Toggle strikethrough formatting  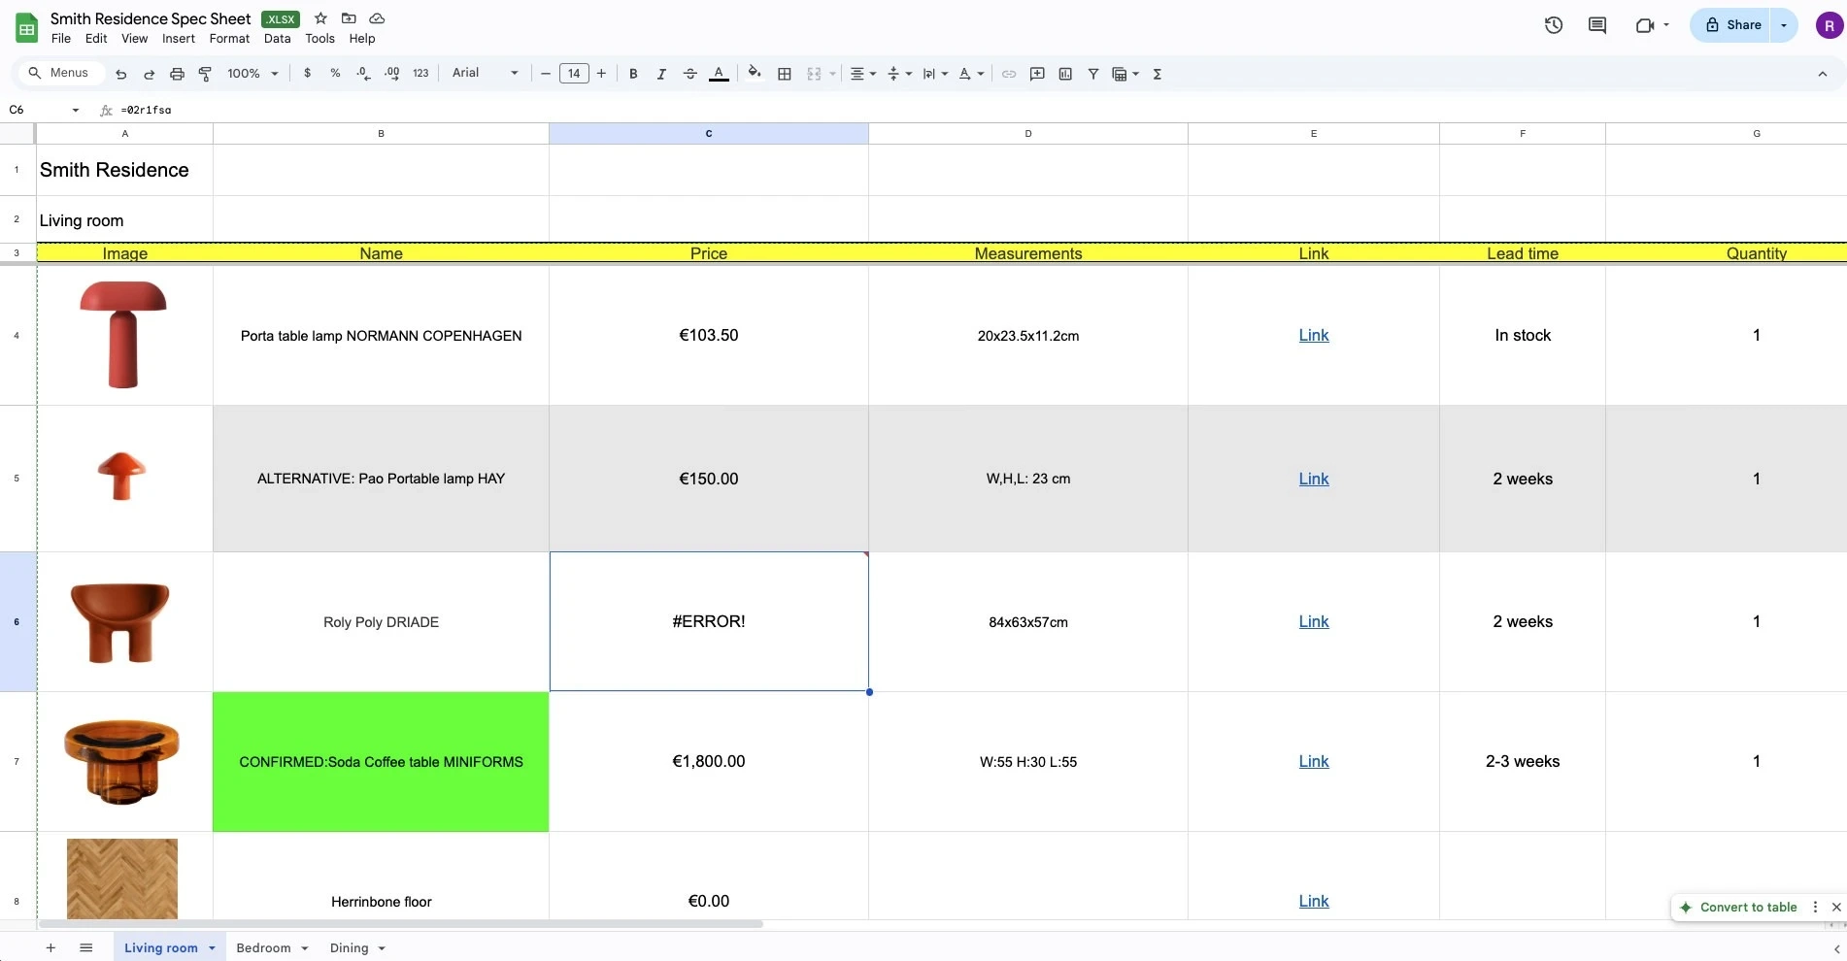coord(690,74)
